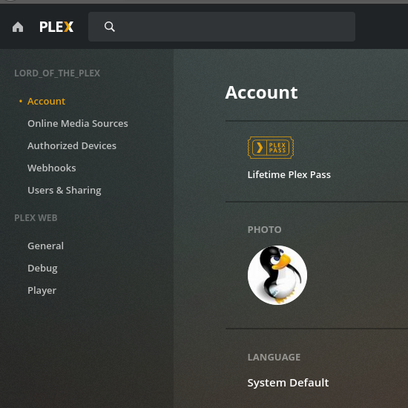Focus the search input field

point(222,27)
